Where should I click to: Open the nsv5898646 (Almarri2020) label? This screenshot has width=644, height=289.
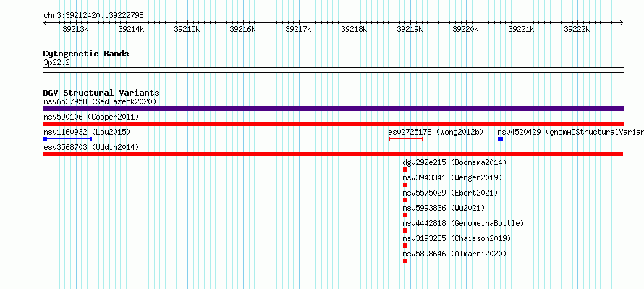coord(454,254)
